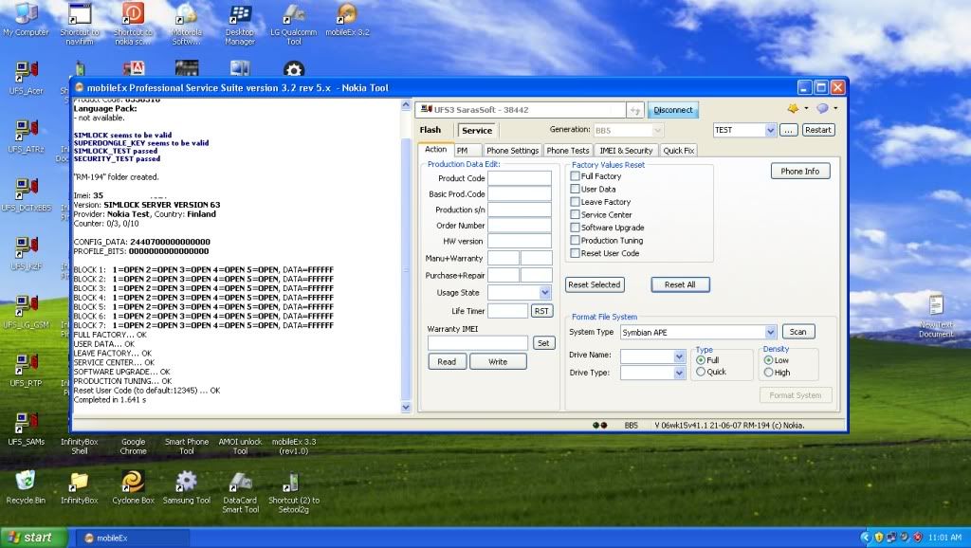Enable the Full Factory checkbox

click(575, 175)
